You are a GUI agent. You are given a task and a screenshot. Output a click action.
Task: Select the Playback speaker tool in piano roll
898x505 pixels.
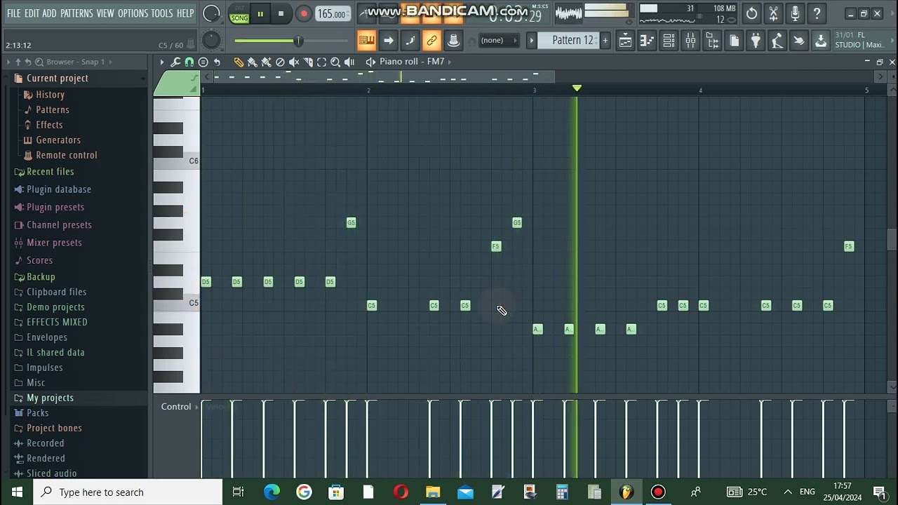click(x=349, y=62)
